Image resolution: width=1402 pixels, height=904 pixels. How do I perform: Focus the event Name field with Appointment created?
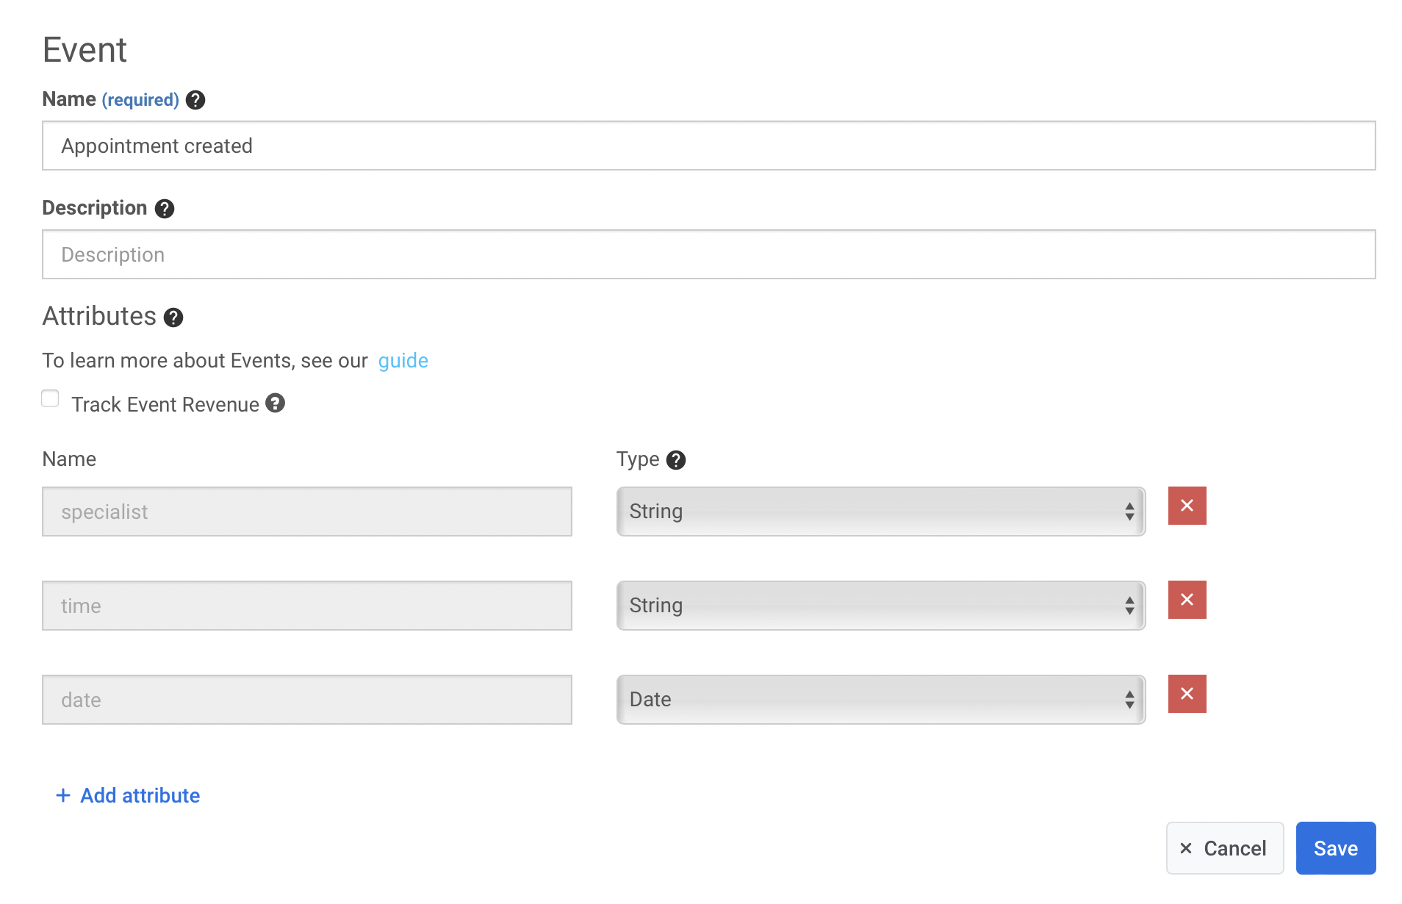click(708, 146)
